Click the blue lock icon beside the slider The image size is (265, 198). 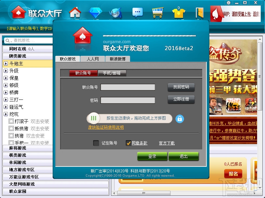(x=179, y=119)
